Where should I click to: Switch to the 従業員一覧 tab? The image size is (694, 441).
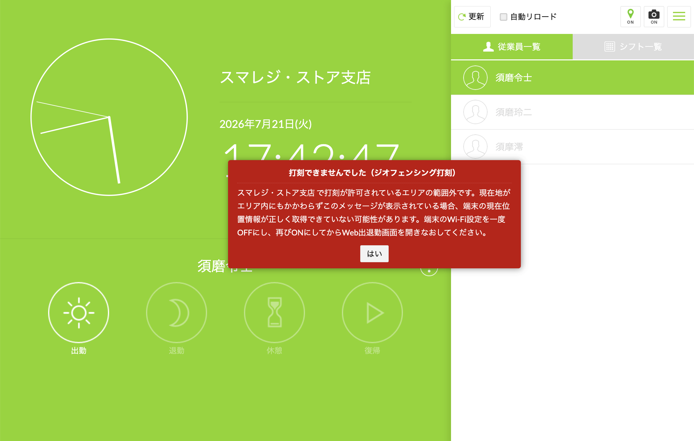[512, 46]
